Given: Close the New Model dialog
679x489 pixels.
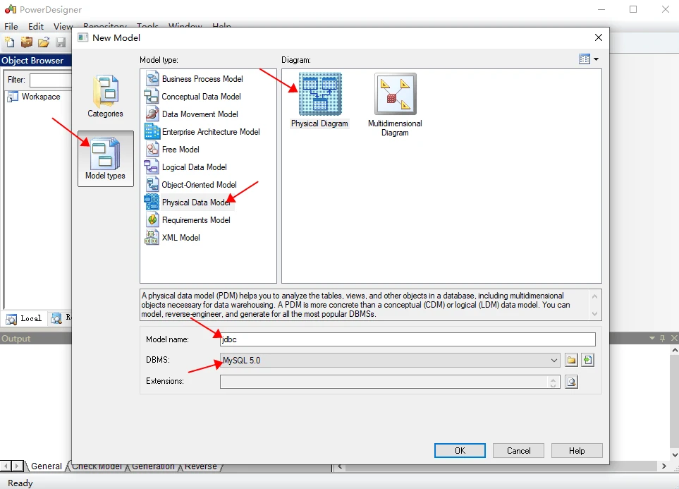Looking at the screenshot, I should pos(599,37).
